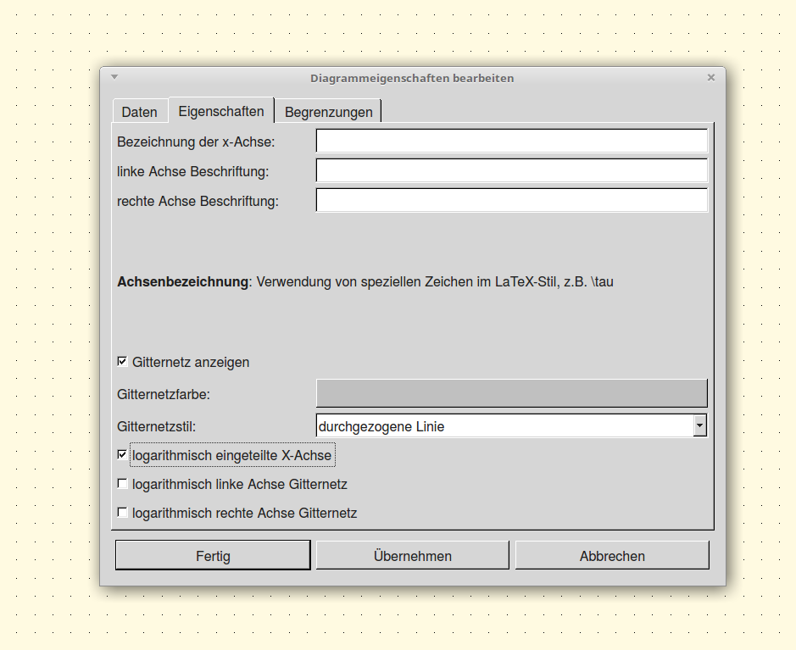The image size is (796, 650).
Task: Click the Übernehmen button
Action: [412, 556]
